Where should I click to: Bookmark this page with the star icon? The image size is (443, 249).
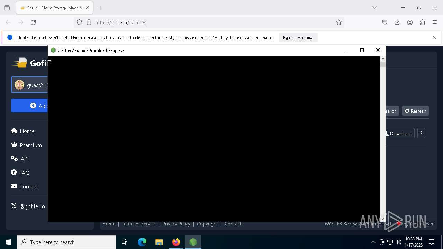[x=339, y=22]
